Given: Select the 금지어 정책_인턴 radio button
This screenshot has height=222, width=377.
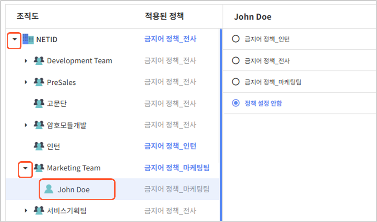Looking at the screenshot, I should tap(236, 39).
